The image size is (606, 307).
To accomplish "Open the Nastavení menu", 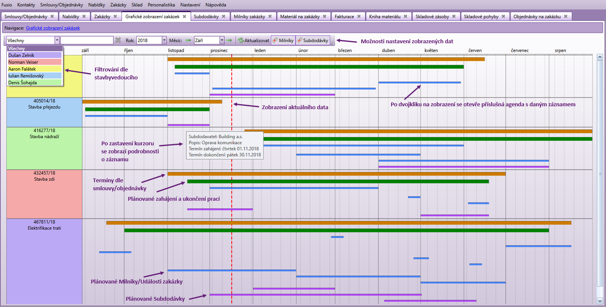I will [191, 5].
